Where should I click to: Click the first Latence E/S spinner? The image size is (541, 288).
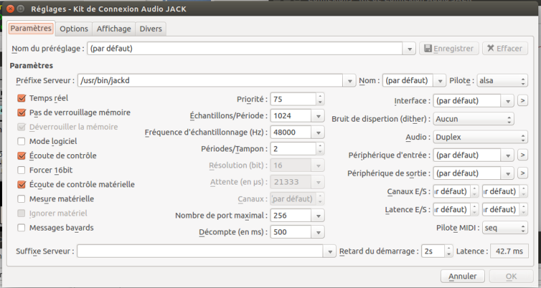point(456,210)
